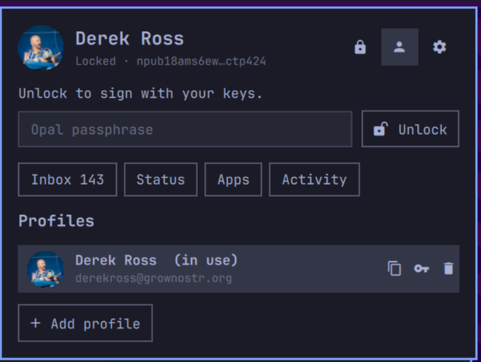481x362 pixels.
Task: Click derekross@grownostr.org address
Action: click(154, 279)
